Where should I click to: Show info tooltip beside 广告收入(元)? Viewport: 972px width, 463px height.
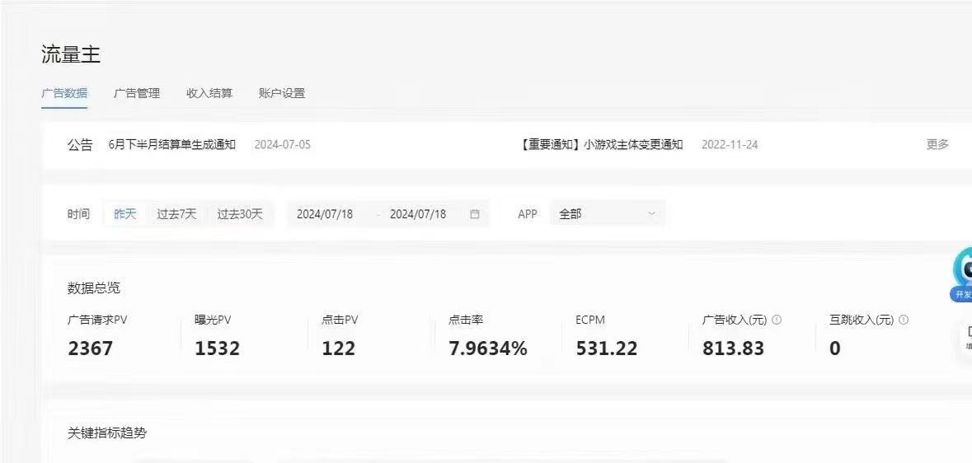tap(777, 320)
